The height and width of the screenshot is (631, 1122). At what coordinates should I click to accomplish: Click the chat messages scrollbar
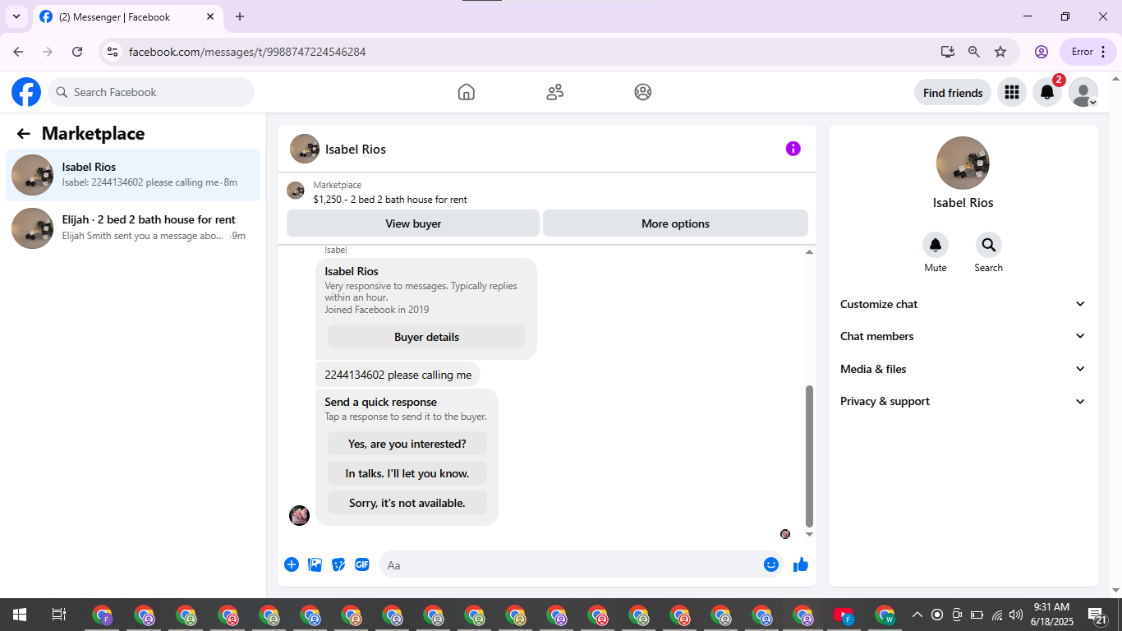[809, 455]
